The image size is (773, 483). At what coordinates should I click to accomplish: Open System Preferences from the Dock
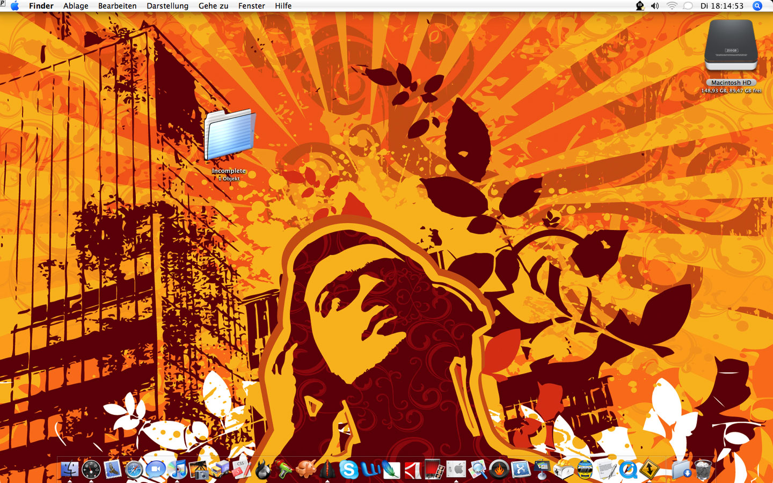pyautogui.click(x=456, y=470)
